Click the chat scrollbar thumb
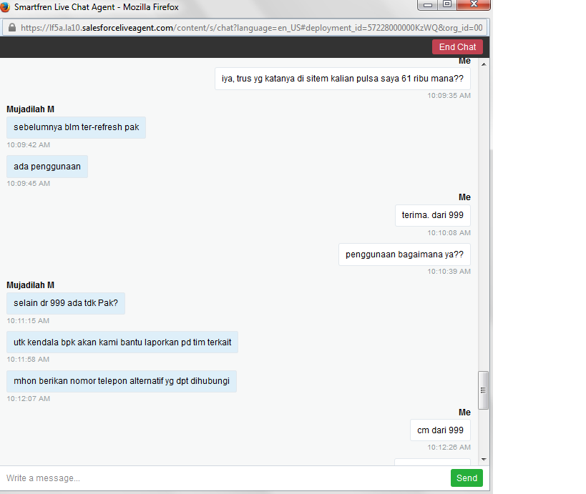The height and width of the screenshot is (494, 586). tap(483, 390)
